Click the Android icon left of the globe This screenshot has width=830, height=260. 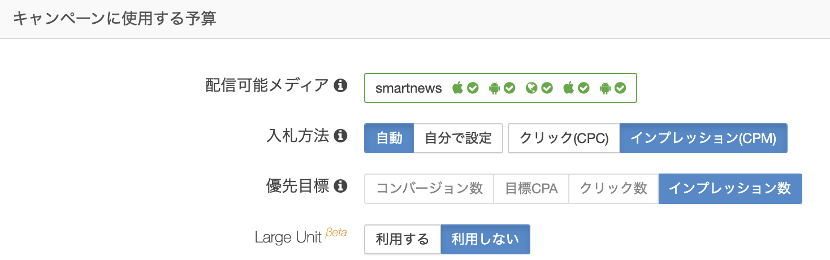pyautogui.click(x=494, y=88)
